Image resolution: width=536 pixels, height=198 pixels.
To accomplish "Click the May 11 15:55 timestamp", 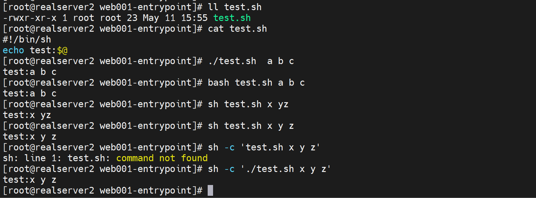I will (175, 18).
